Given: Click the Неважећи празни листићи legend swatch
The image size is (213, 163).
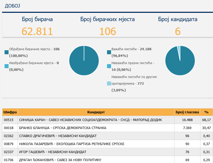Looking at the screenshot, I should 109,66.
